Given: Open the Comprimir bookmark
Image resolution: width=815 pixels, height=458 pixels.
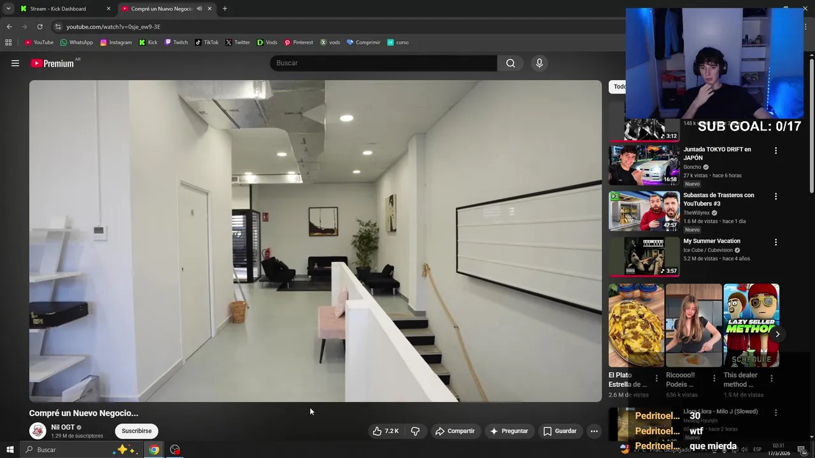Looking at the screenshot, I should [x=364, y=43].
